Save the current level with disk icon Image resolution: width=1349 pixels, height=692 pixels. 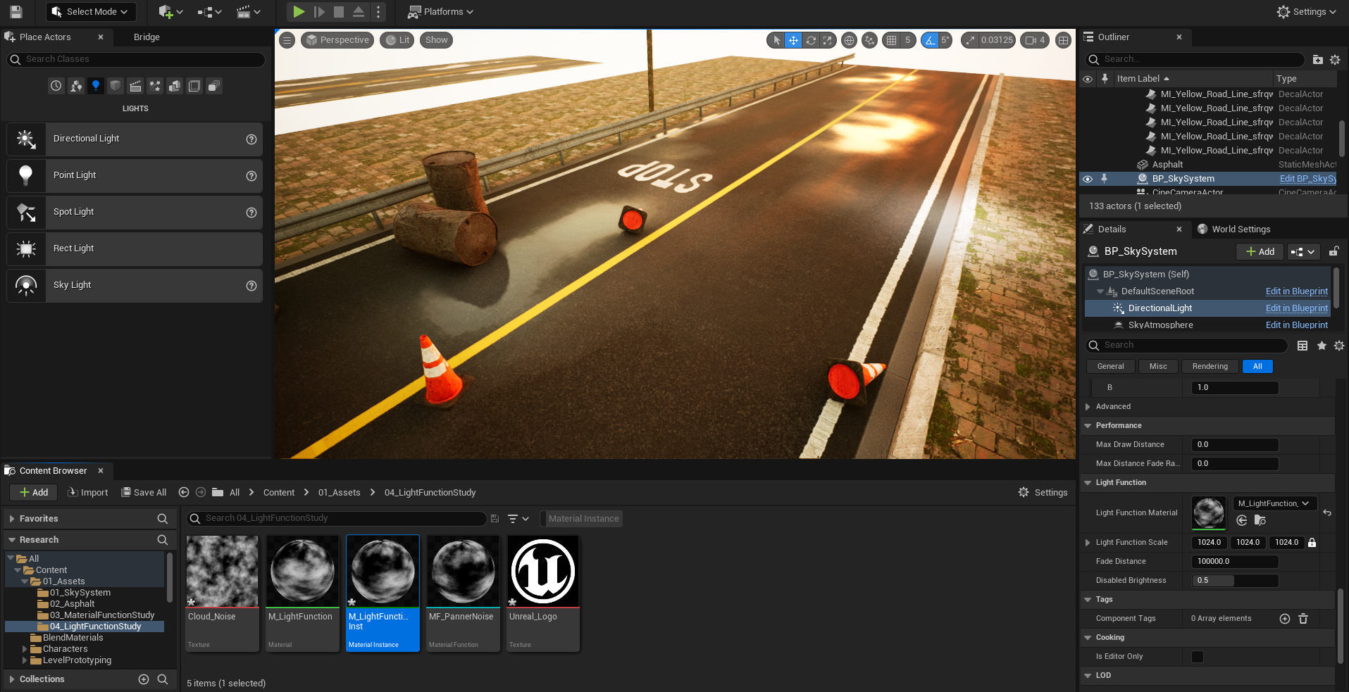point(15,12)
